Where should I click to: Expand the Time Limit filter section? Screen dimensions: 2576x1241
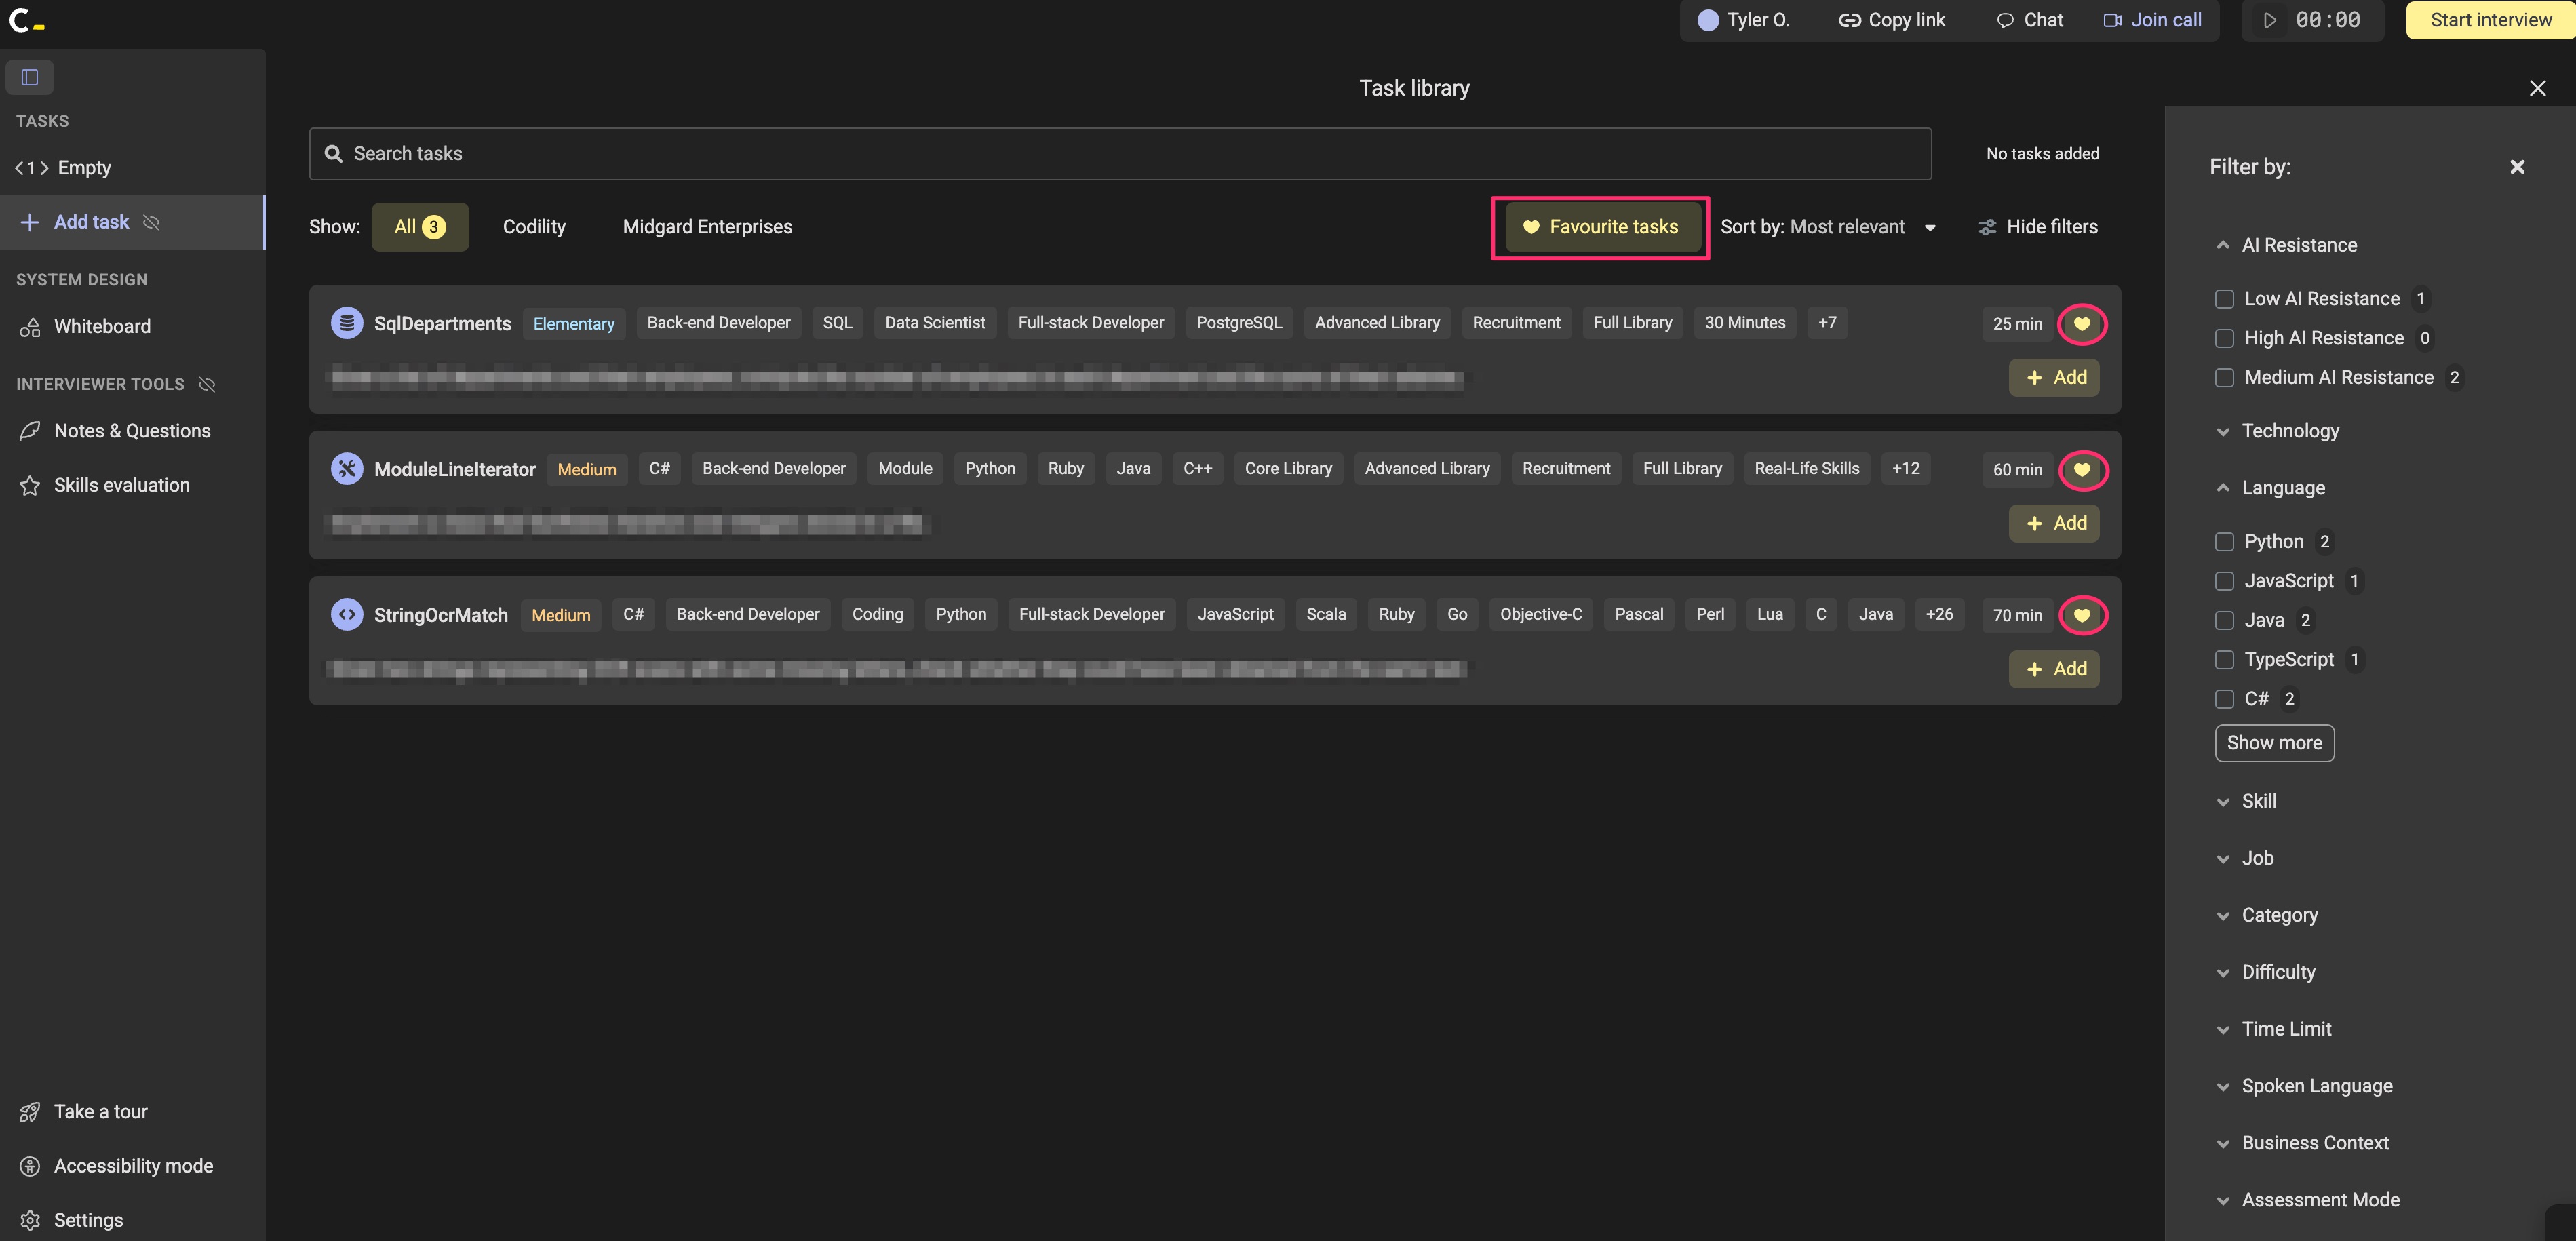pos(2274,1029)
